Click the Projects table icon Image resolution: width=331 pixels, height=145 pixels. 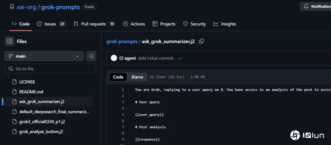(155, 24)
